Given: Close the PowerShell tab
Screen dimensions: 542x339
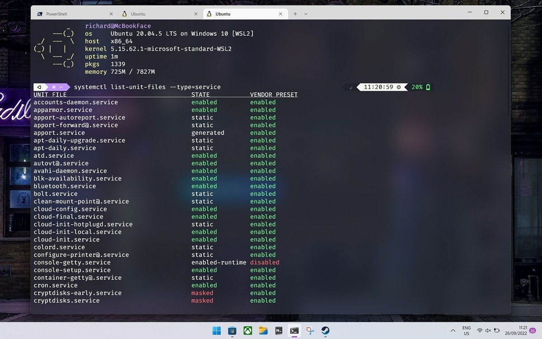Looking at the screenshot, I should 112,14.
